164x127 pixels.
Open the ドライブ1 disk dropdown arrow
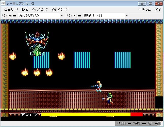click(127, 16)
